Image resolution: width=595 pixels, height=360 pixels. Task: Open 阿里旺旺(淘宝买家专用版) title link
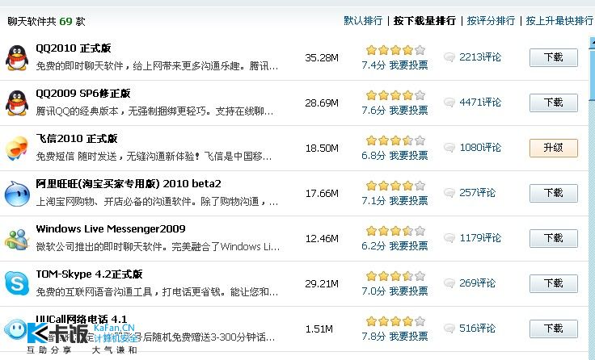click(129, 184)
